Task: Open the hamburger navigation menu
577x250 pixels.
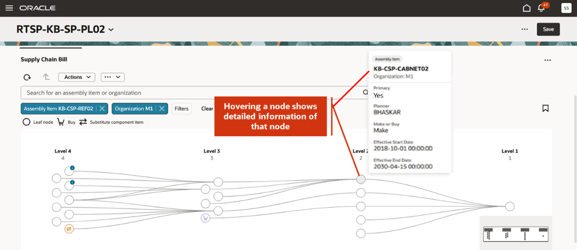Action: [9, 8]
